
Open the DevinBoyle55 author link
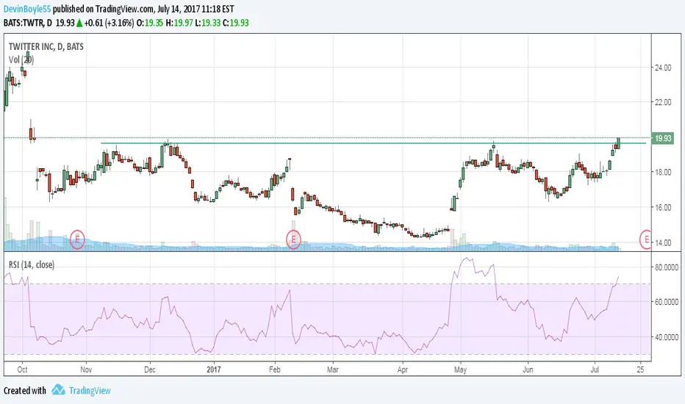tap(27, 9)
